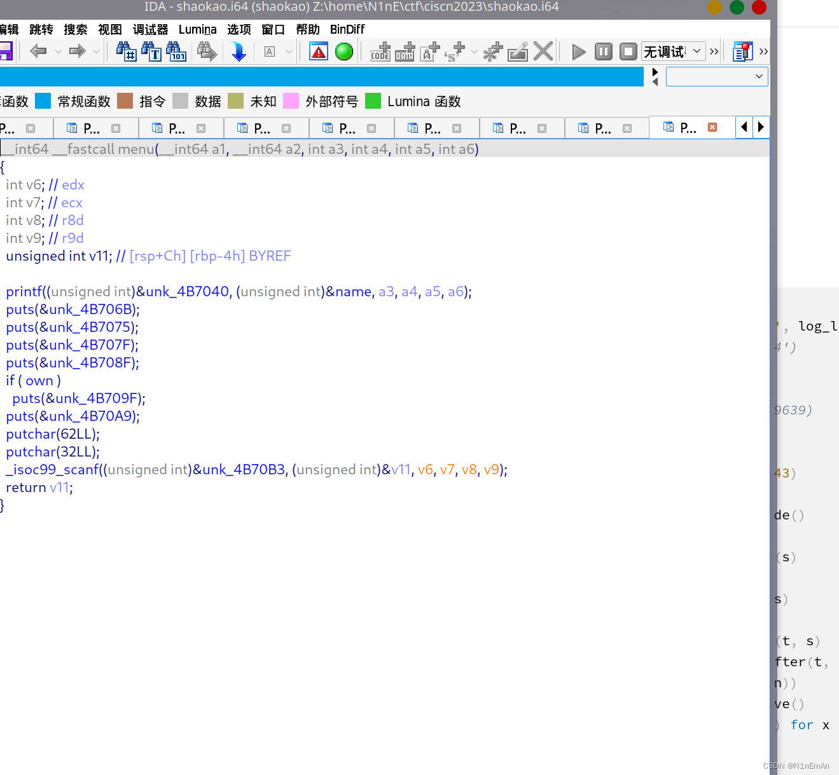Close the active tab using red X
839x775 pixels.
pos(713,127)
